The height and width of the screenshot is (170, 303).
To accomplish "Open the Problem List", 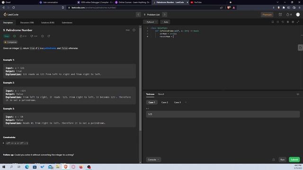I will click(x=152, y=15).
